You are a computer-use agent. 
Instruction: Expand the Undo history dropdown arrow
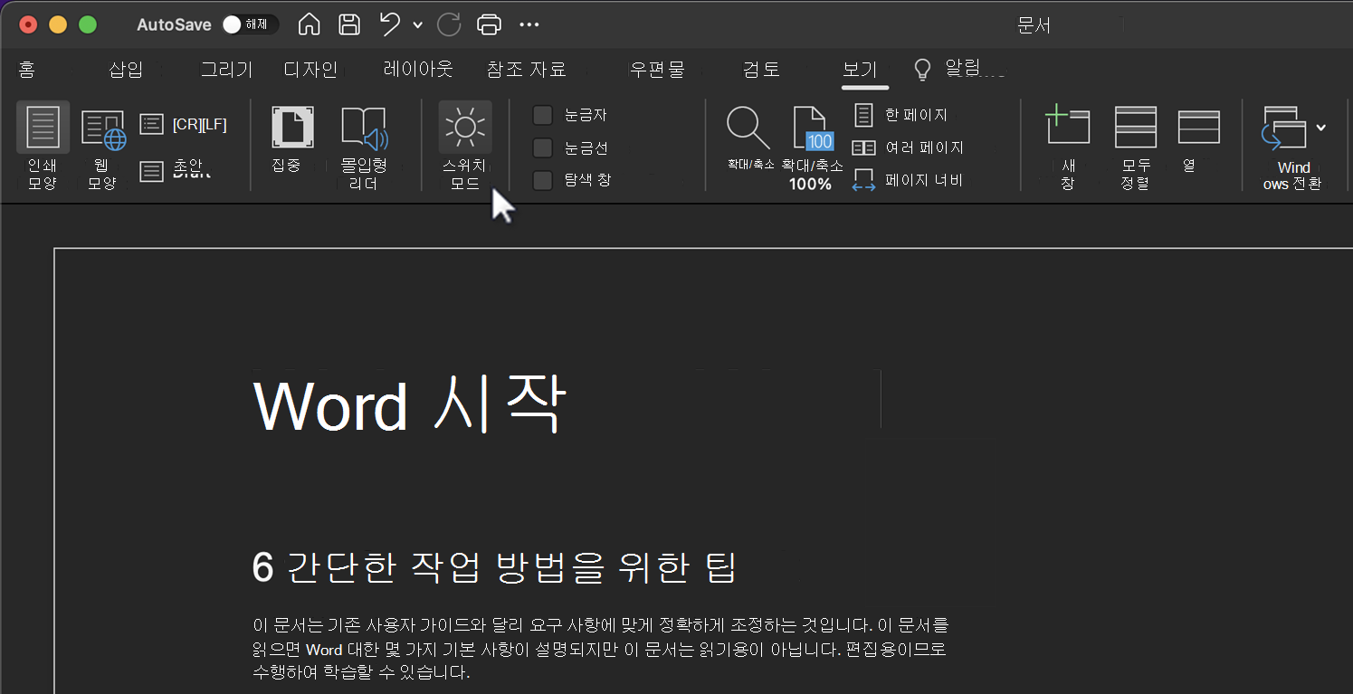point(416,24)
